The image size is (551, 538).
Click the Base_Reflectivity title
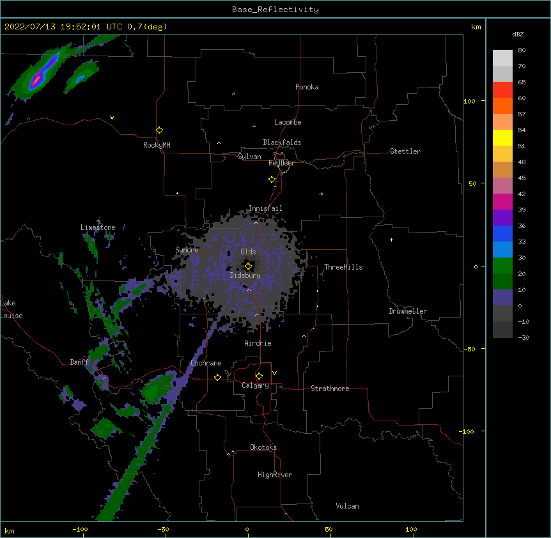[275, 10]
